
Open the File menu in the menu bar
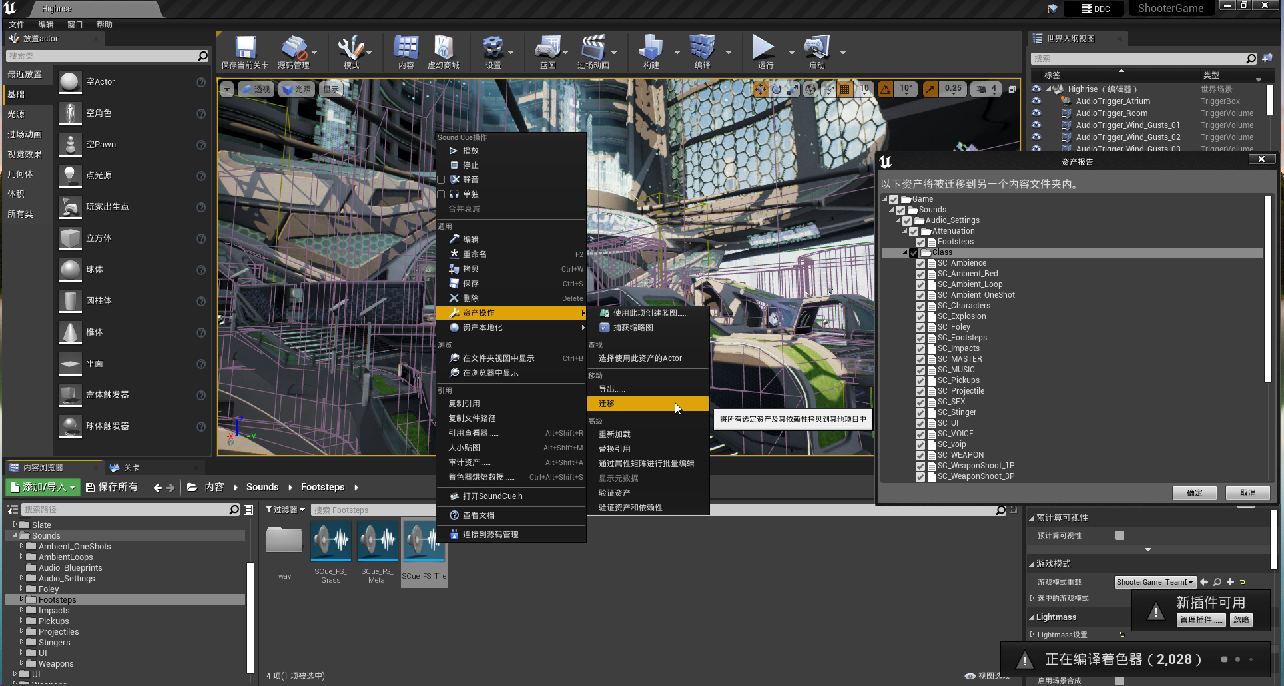[17, 25]
